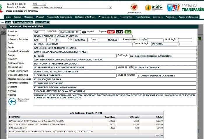204x139 pixels.
Task: Select the FRONHA 0,50 X 0,70 row
Action: [86, 128]
